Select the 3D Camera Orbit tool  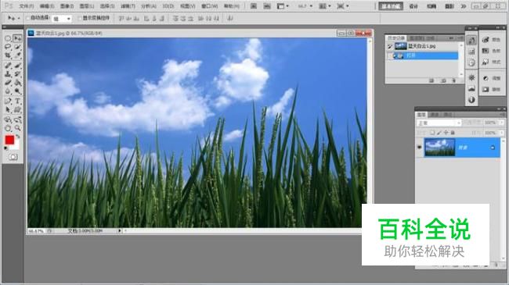click(17, 119)
